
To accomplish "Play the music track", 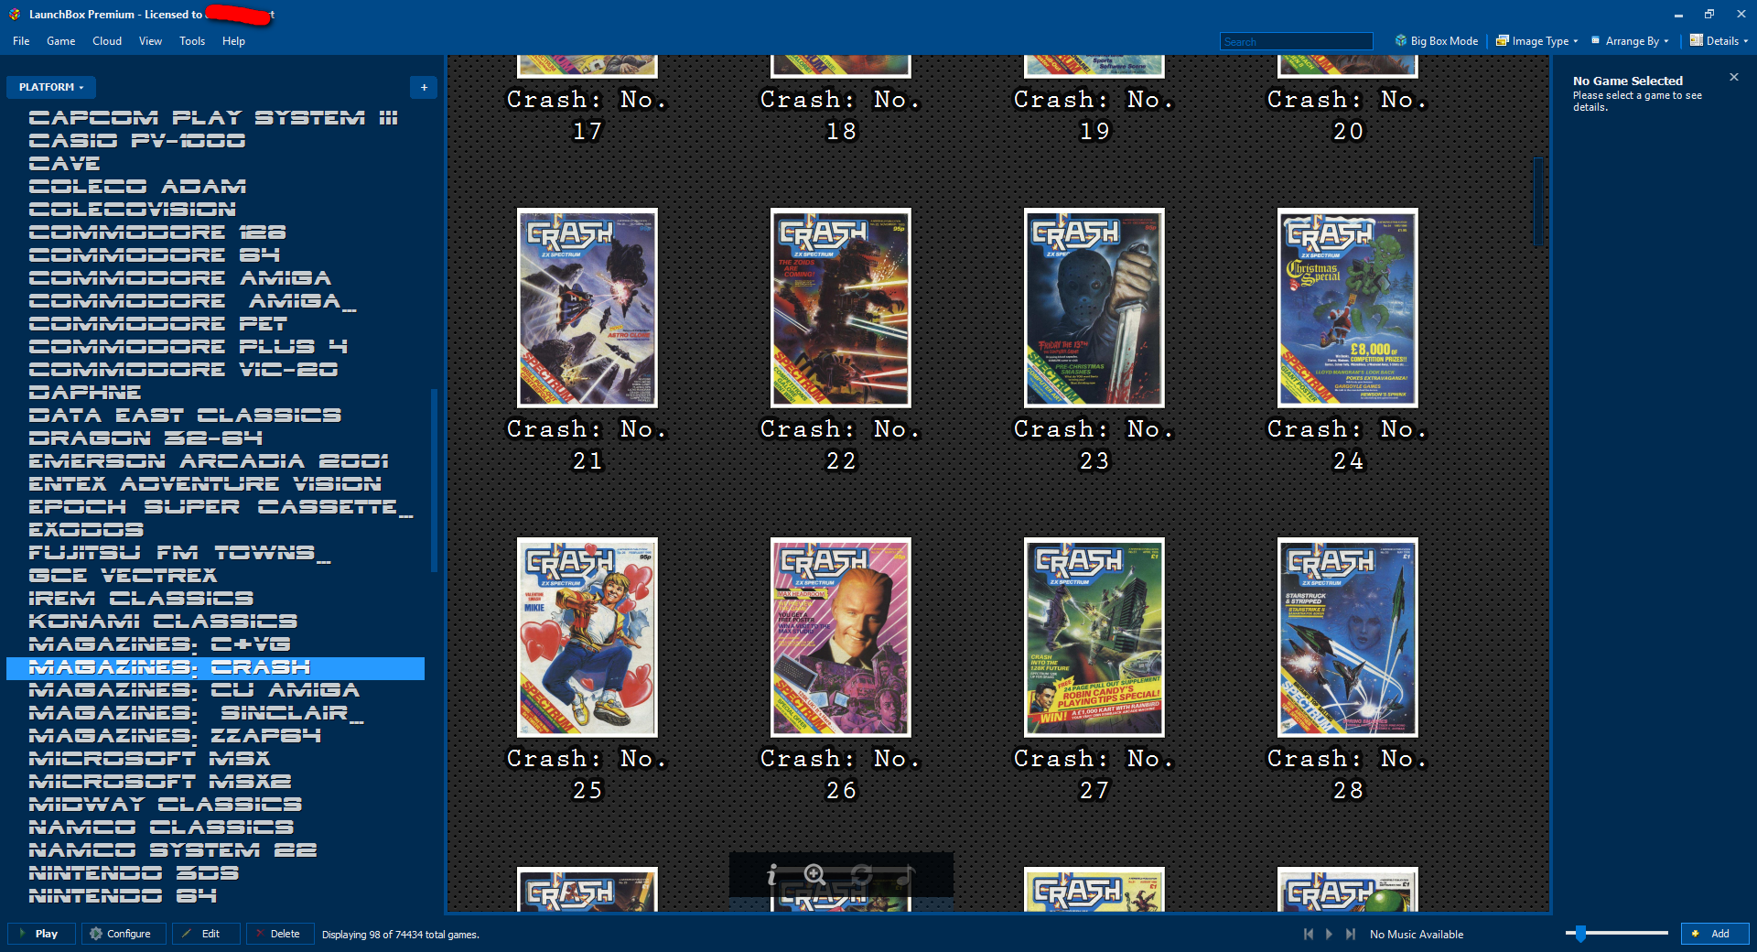I will (1330, 934).
